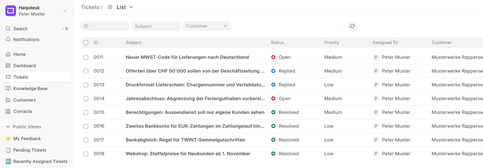Click the P avatar in ticket 0018 row

click(376, 154)
